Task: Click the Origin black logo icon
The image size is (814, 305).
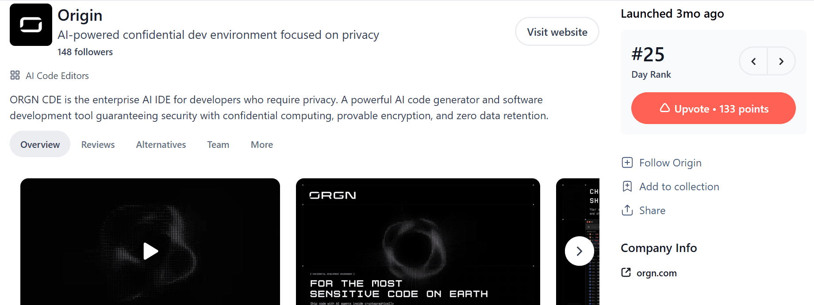Action: pyautogui.click(x=31, y=25)
